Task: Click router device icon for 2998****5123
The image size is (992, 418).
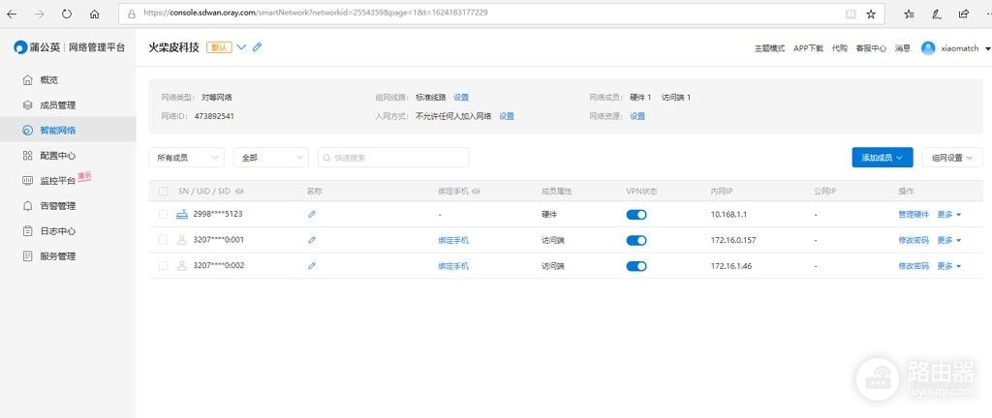Action: [x=182, y=215]
